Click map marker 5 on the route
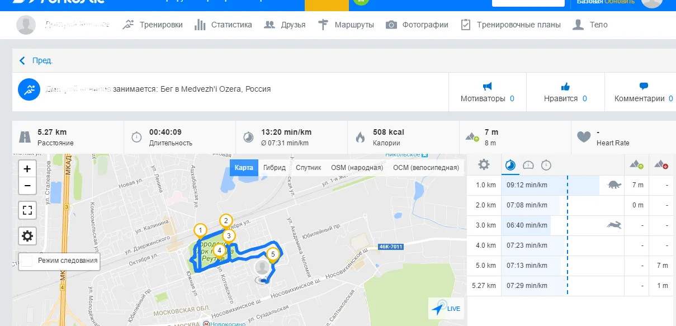676x326 pixels. (272, 256)
